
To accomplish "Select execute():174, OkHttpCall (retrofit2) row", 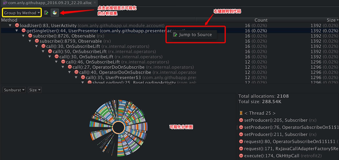I will tap(283, 156).
